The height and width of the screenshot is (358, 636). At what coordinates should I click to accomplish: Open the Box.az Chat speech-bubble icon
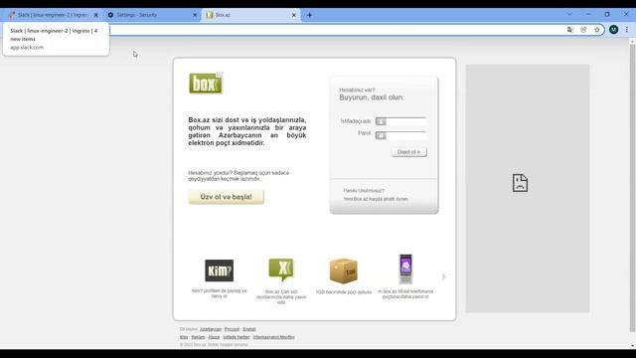[x=281, y=269]
